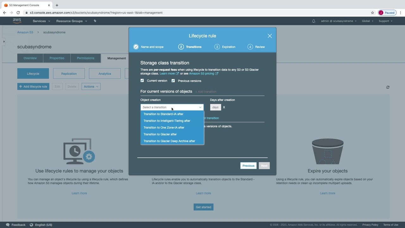Open the Actions dropdown button
Image resolution: width=405 pixels, height=228 pixels.
[91, 86]
